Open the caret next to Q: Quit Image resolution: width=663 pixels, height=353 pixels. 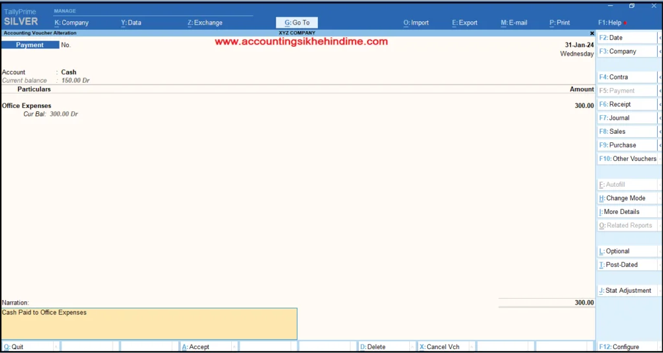(56, 347)
